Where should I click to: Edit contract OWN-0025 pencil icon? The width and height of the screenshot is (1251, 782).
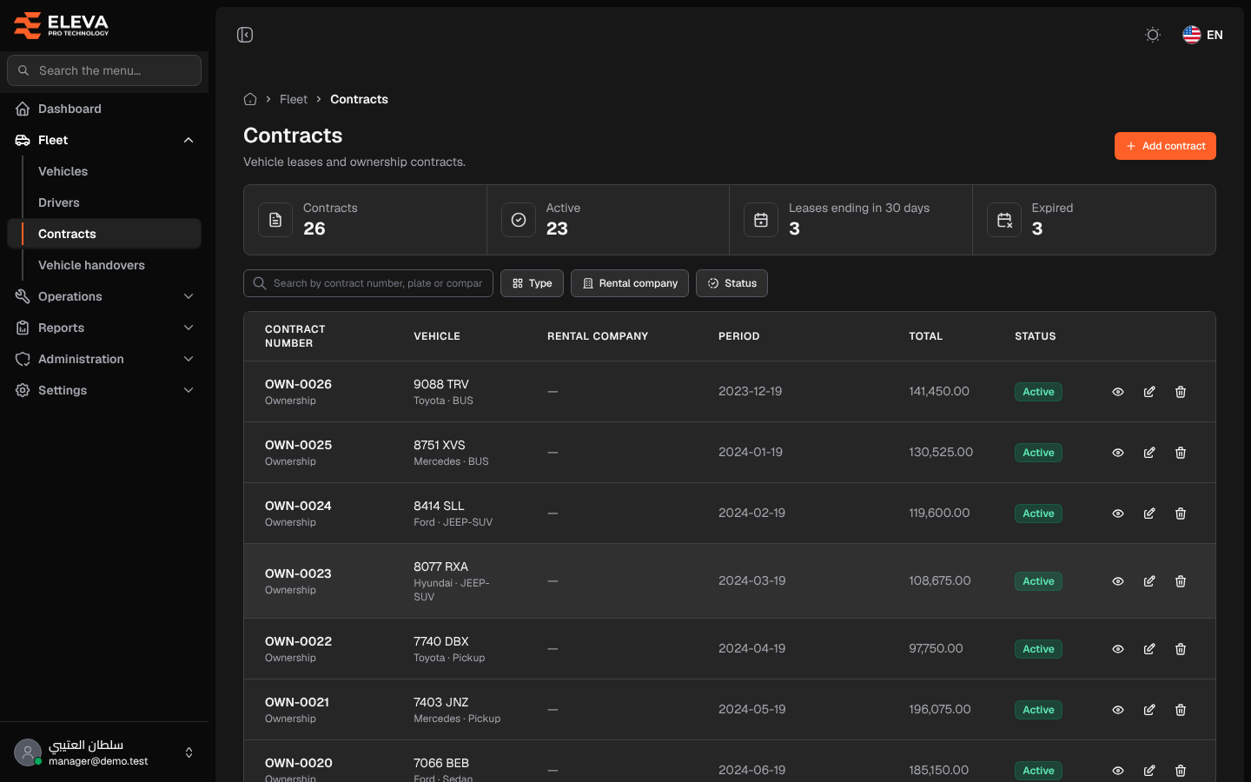click(x=1149, y=453)
